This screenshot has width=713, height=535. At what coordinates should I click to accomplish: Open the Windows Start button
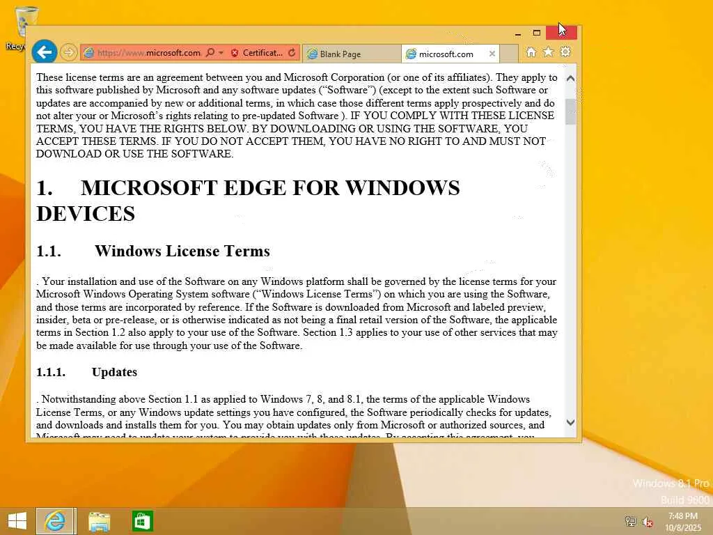[17, 521]
